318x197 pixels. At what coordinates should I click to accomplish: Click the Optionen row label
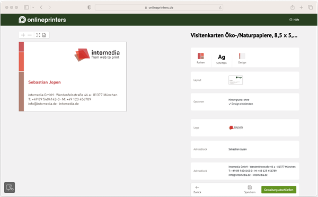[199, 101]
